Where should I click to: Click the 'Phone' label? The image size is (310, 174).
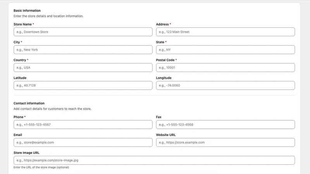pos(18,117)
